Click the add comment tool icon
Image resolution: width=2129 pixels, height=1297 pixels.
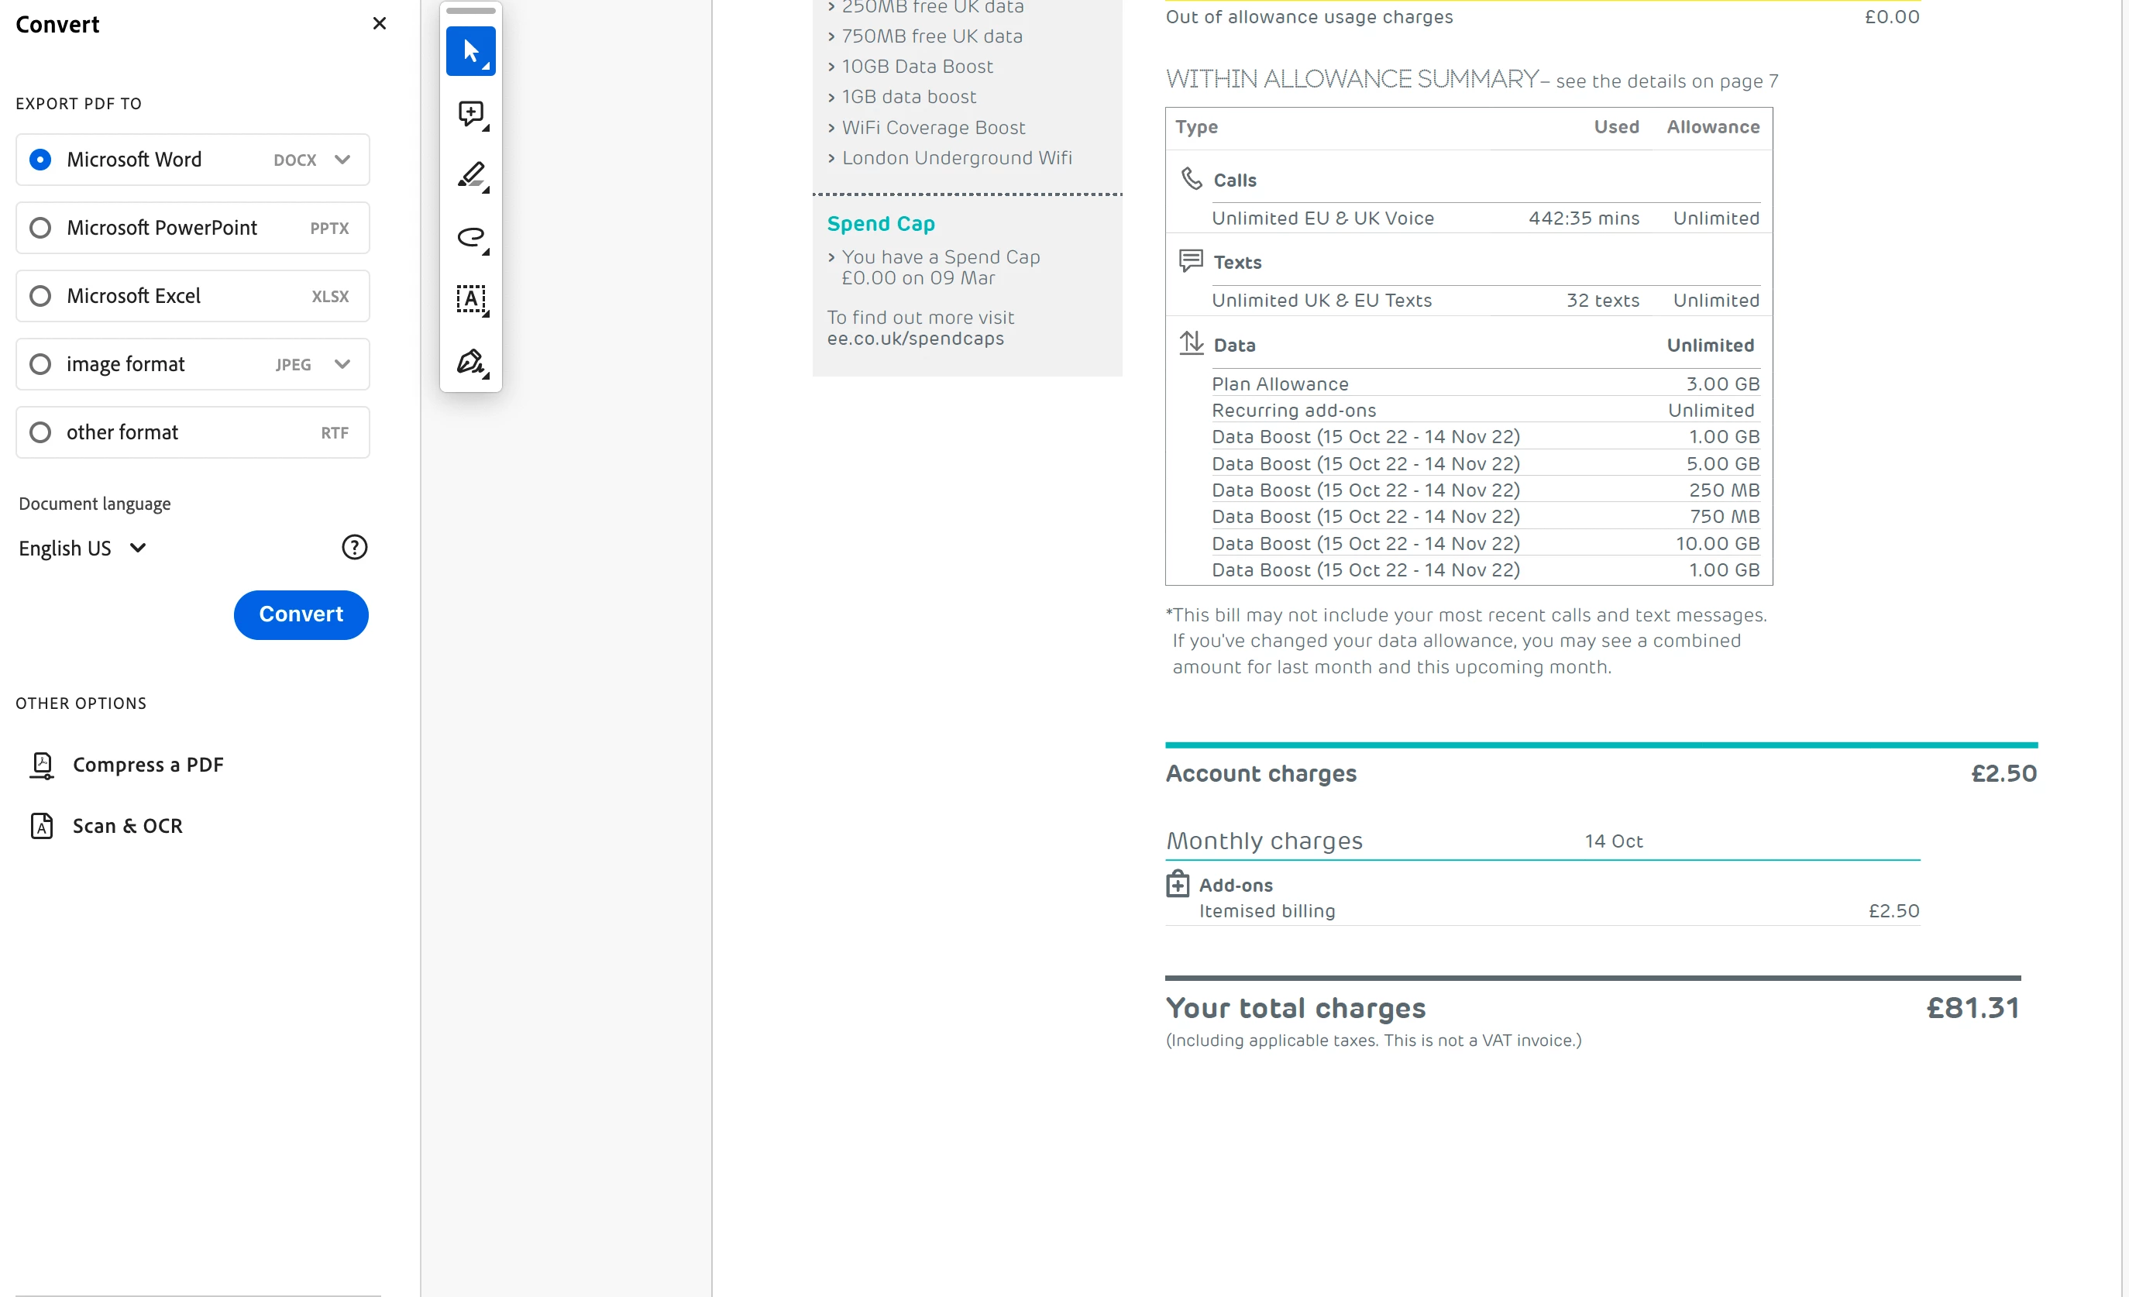[x=470, y=113]
